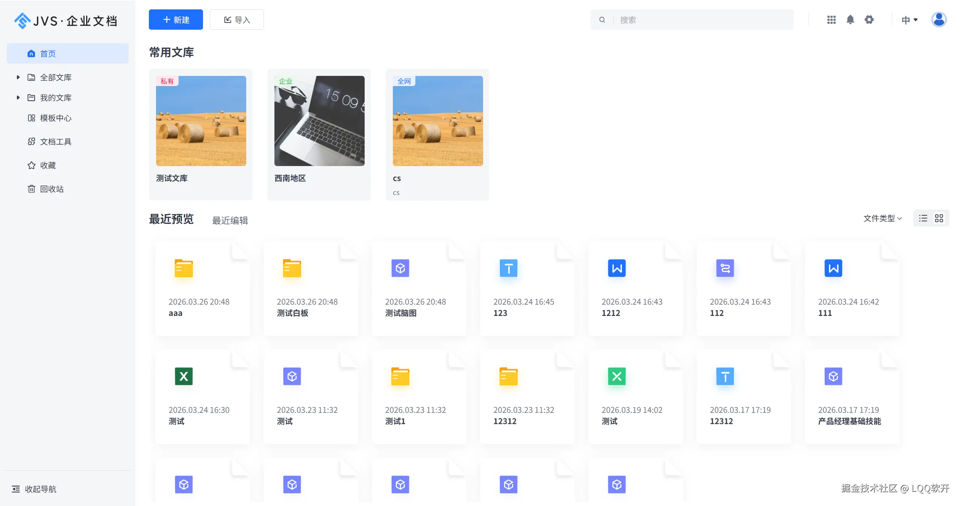Switch to list view layout
Screen dimensions: 962x506
coord(923,218)
